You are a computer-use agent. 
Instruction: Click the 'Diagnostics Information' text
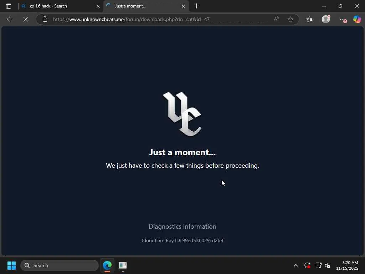(182, 227)
